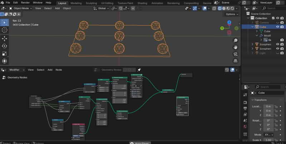Switch to the Modeling workspace tab
286x144 pixels.
(x=76, y=3)
